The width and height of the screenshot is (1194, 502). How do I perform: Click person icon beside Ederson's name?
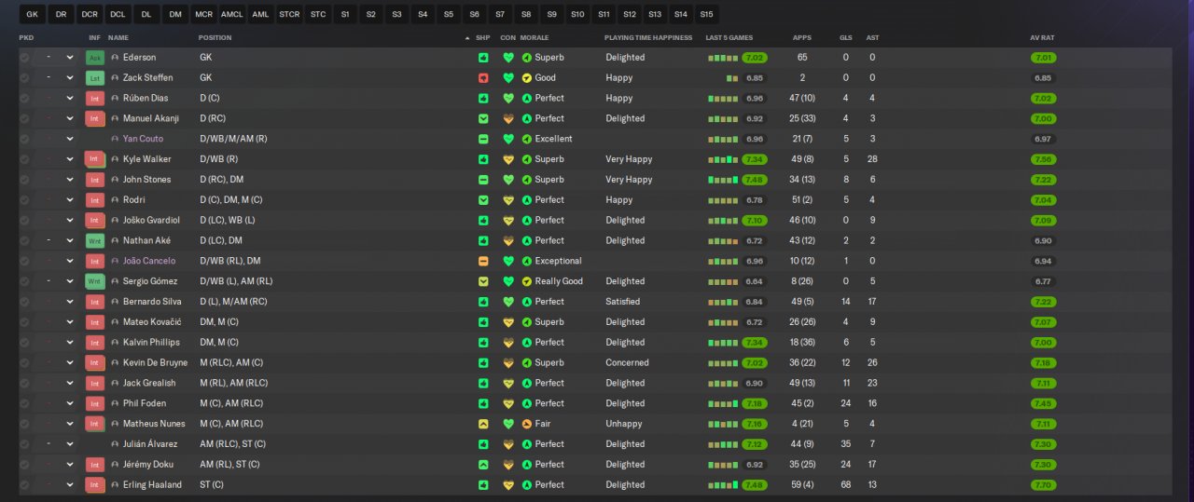point(115,58)
